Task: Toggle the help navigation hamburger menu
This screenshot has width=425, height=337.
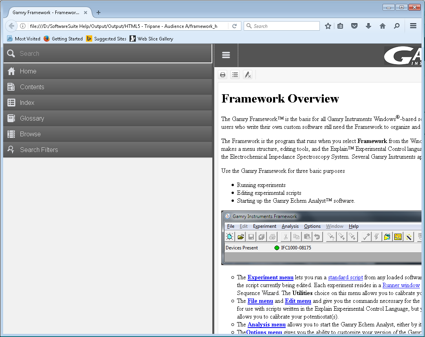Action: 226,55
